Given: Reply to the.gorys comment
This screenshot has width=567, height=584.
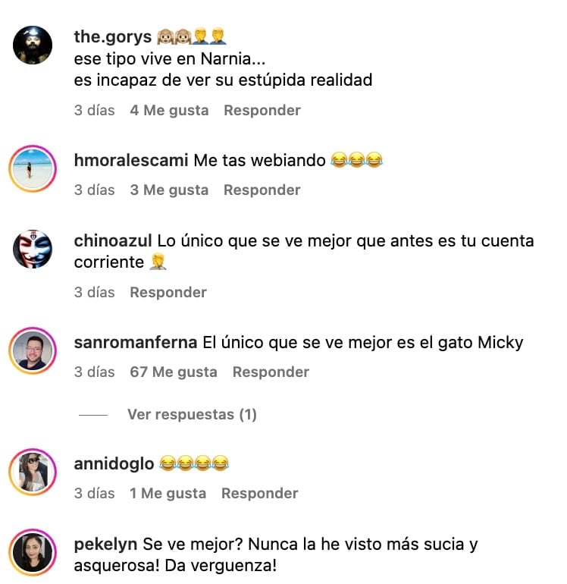Looking at the screenshot, I should 262,110.
